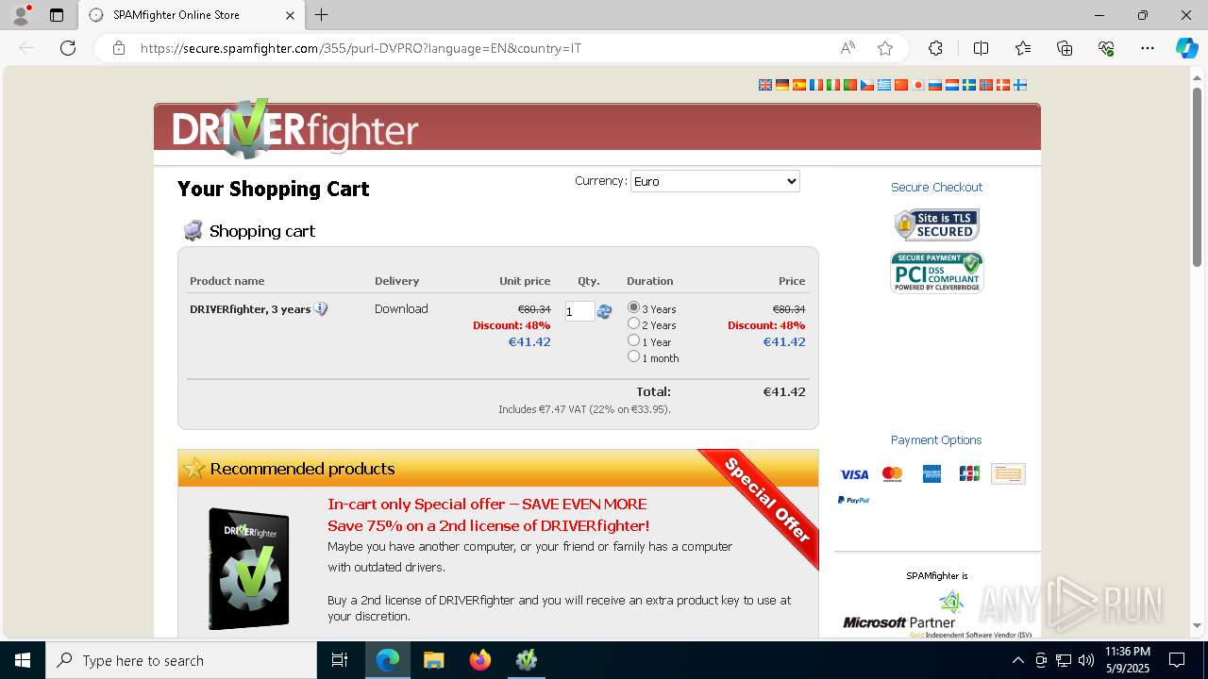
Task: Switch language via the Dutch flag
Action: point(952,85)
